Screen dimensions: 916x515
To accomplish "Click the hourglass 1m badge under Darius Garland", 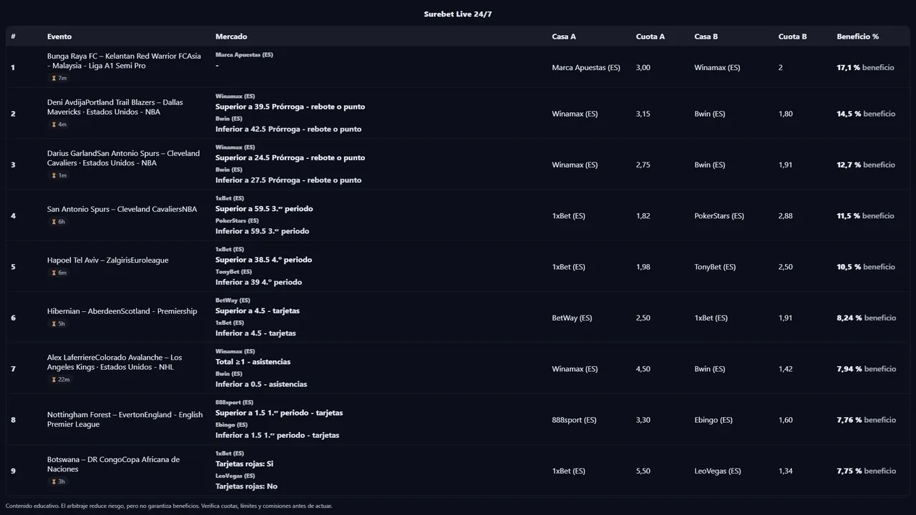I will (59, 175).
